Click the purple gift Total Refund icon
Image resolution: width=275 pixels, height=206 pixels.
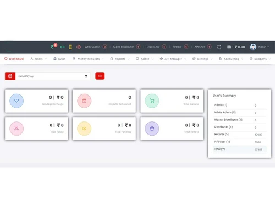pos(152,129)
